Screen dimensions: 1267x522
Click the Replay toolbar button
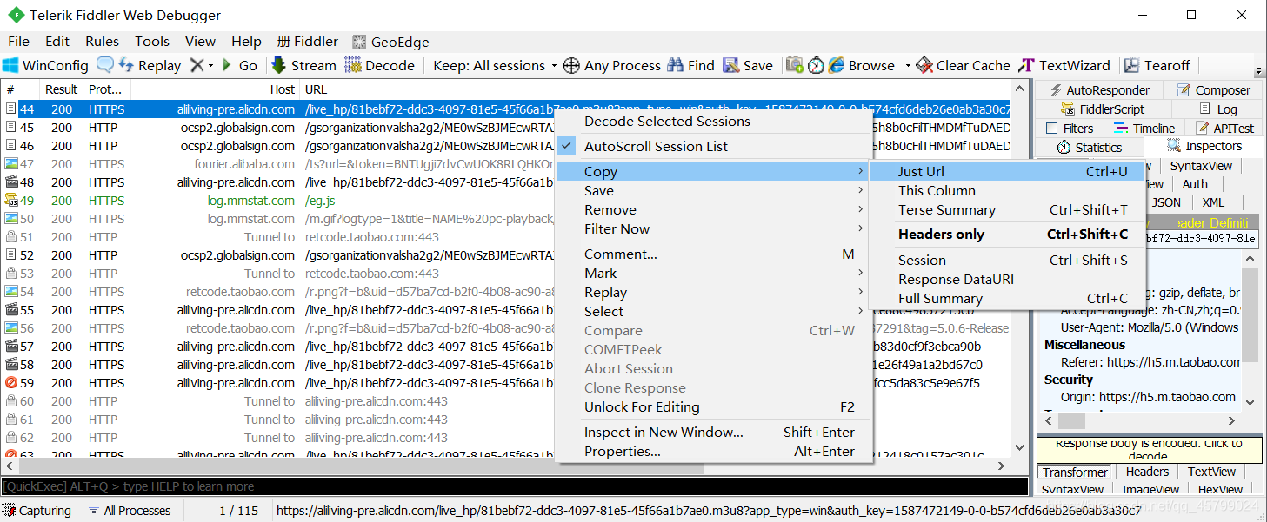[150, 65]
